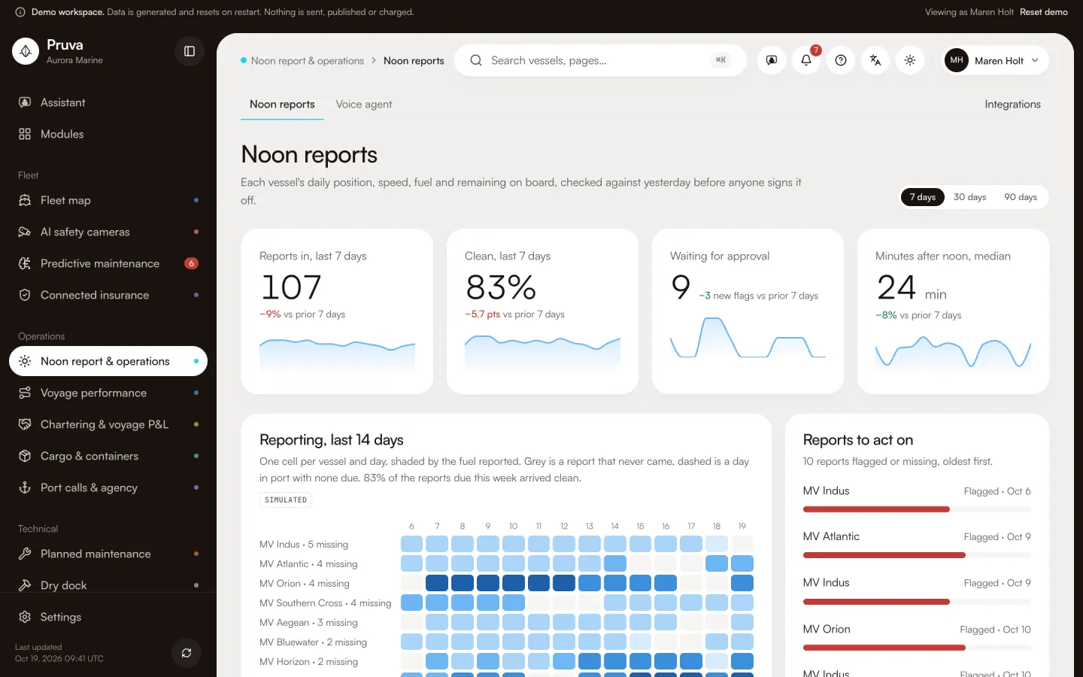The image size is (1083, 677).
Task: Click MV Horizon heatmap cell for day 19
Action: pyautogui.click(x=742, y=661)
